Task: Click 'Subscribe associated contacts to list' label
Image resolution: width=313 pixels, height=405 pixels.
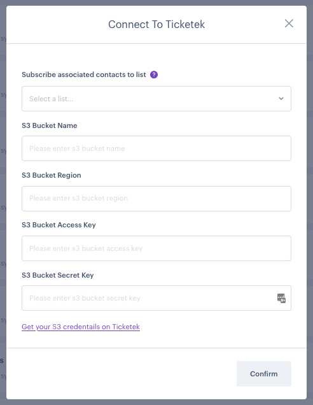Action: pos(84,75)
